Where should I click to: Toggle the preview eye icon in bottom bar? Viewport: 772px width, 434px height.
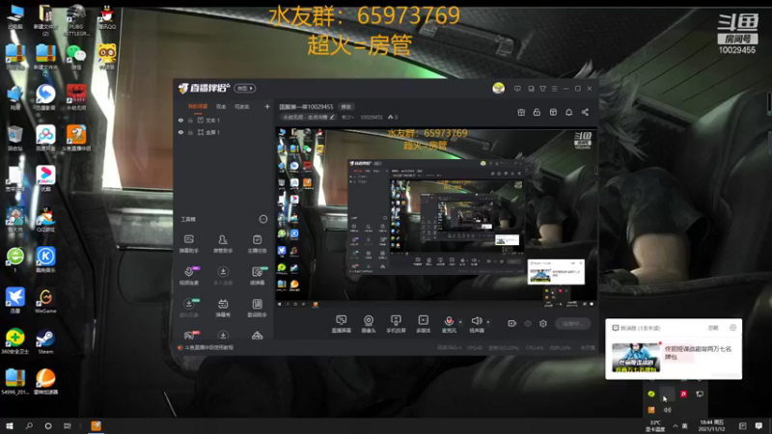point(528,323)
